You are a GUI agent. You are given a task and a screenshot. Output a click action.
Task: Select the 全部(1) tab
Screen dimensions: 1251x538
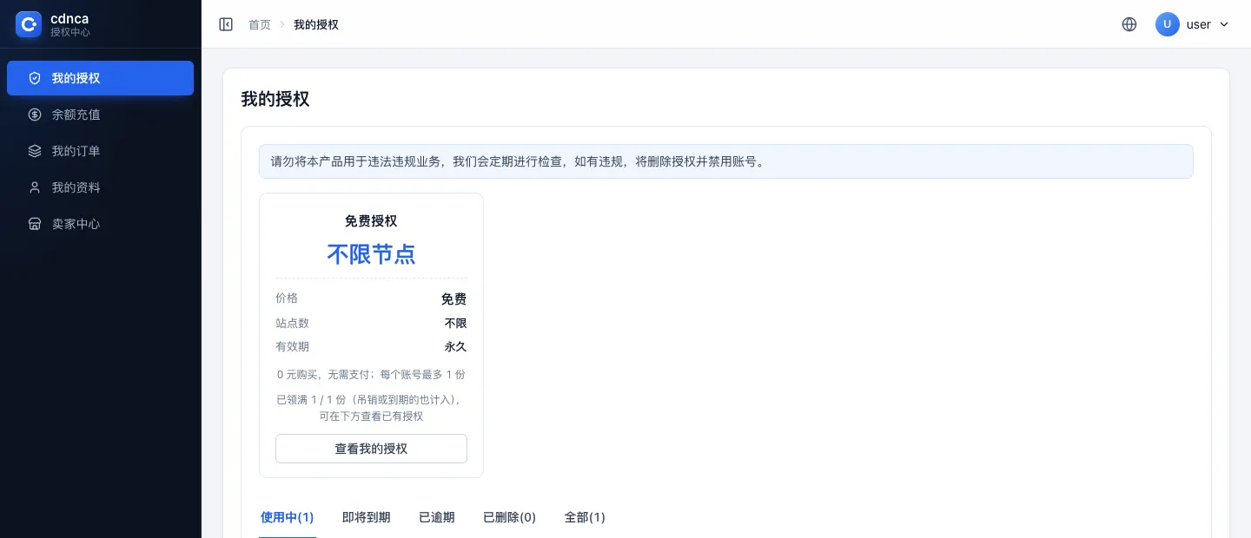tap(585, 517)
